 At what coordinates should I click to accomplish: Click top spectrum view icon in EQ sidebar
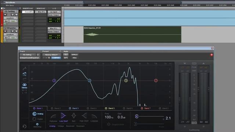pyautogui.click(x=25, y=68)
